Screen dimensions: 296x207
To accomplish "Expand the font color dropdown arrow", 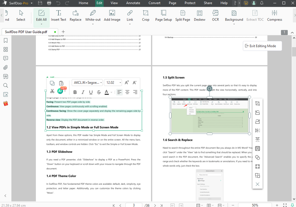I will pyautogui.click(x=111, y=92).
